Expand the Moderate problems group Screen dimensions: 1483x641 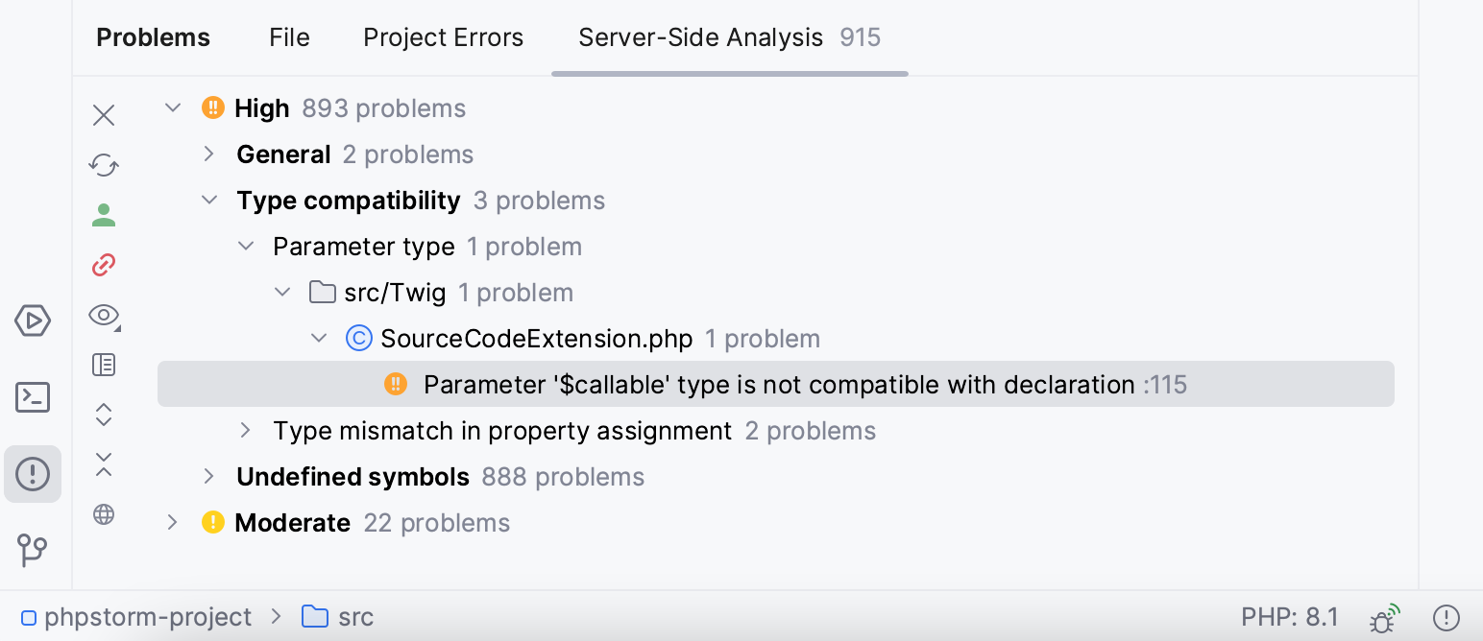[173, 522]
